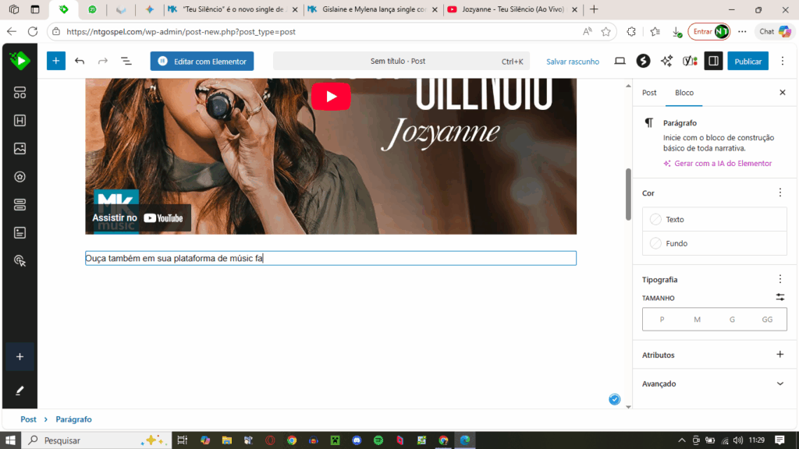The image size is (799, 449).
Task: Open sidebar form list icon
Action: (20, 232)
